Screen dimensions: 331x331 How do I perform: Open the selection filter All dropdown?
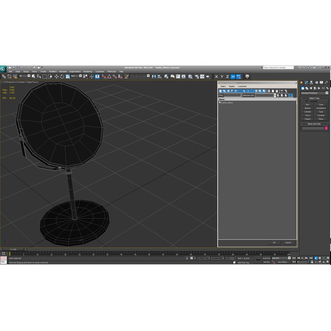[25, 76]
